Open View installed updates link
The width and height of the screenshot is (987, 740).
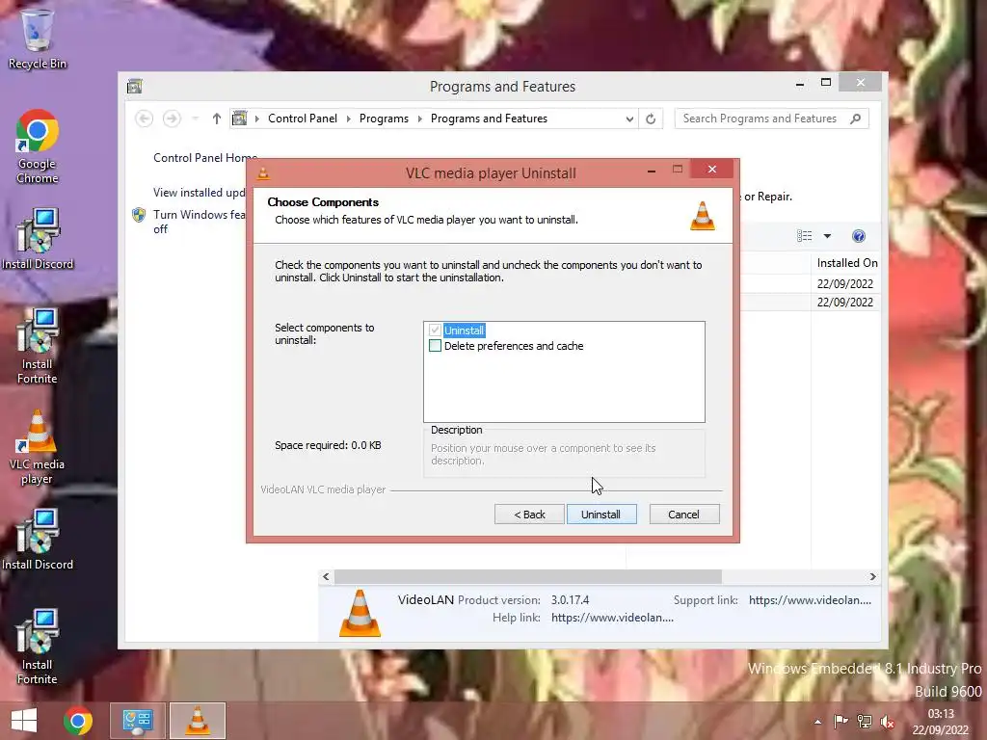(199, 193)
